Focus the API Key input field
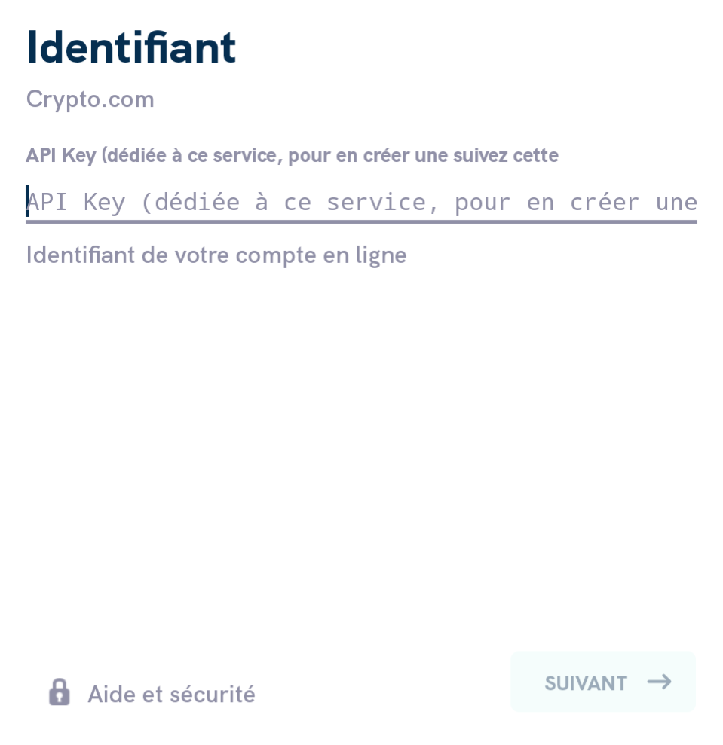Viewport: 723px width, 745px height. (362, 203)
